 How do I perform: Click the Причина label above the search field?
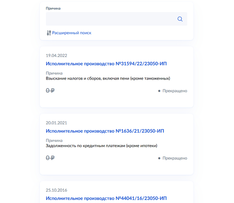coord(53,8)
